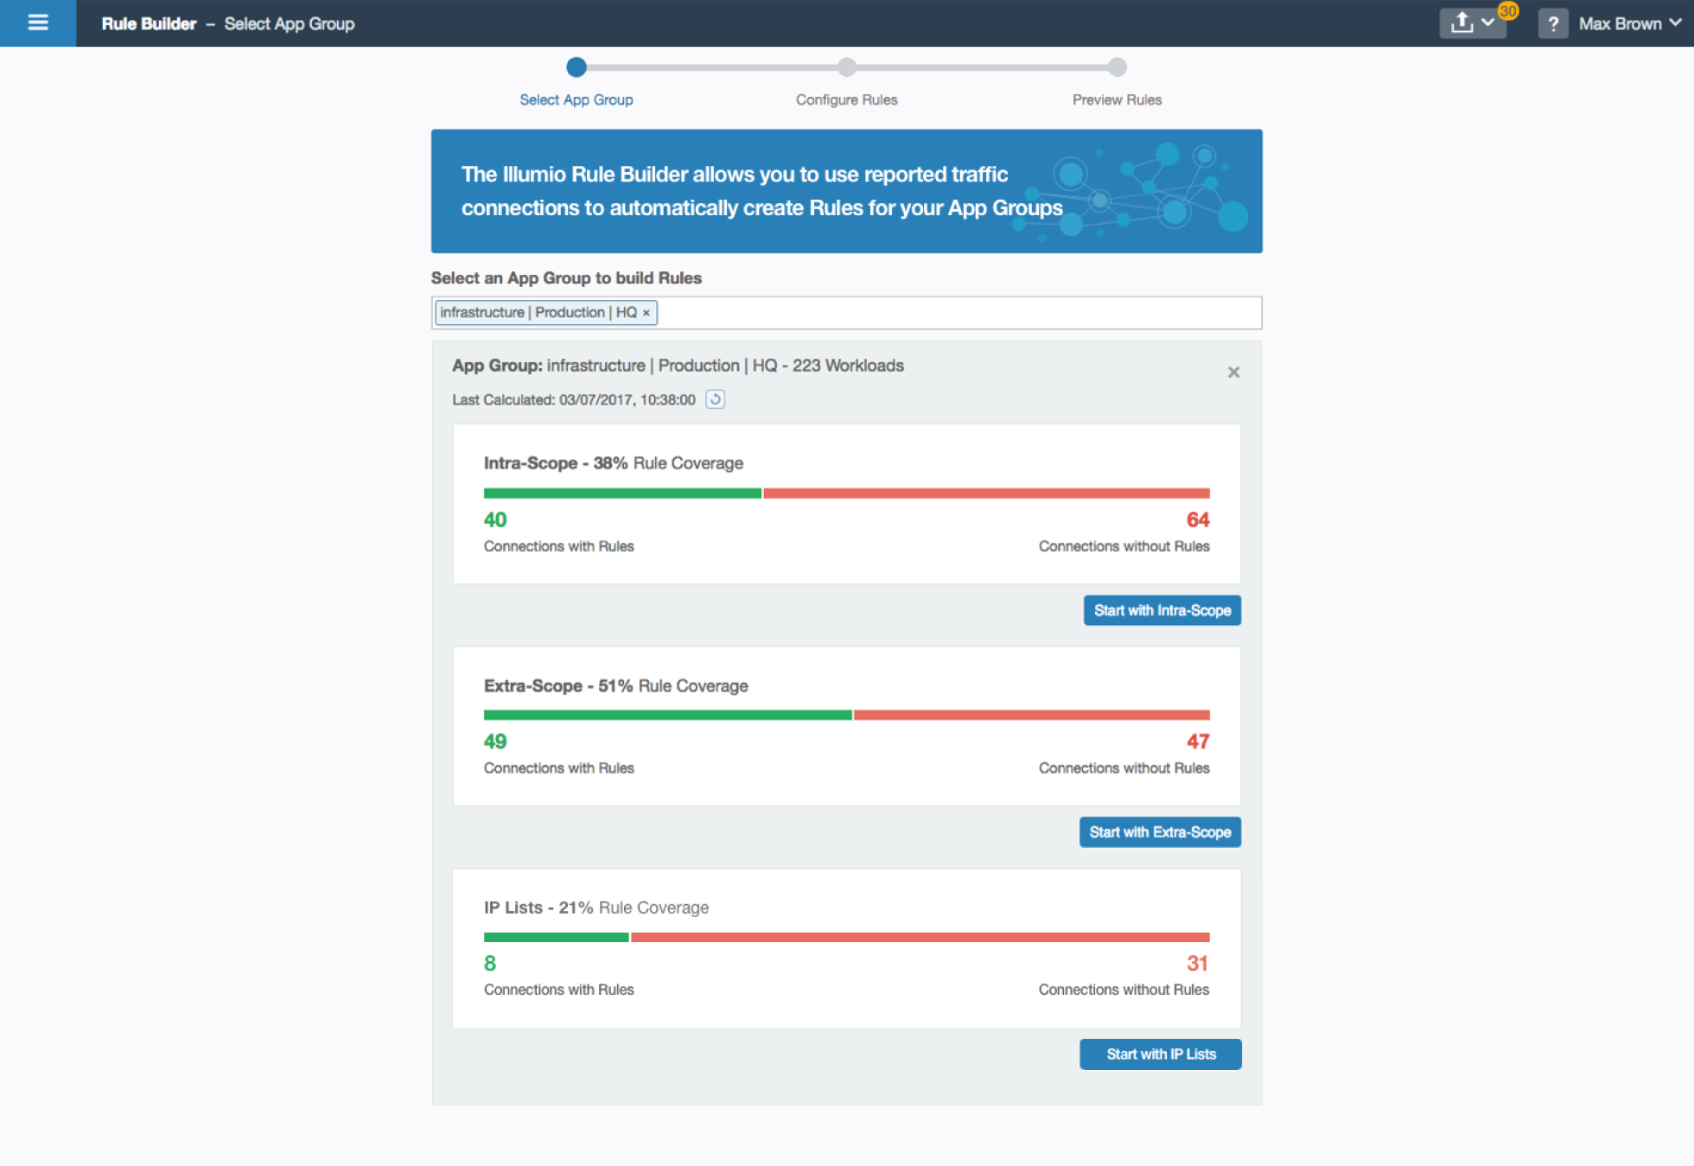Click Start with Intra-Scope button
Screen dimensions: 1694x1166
1162,610
